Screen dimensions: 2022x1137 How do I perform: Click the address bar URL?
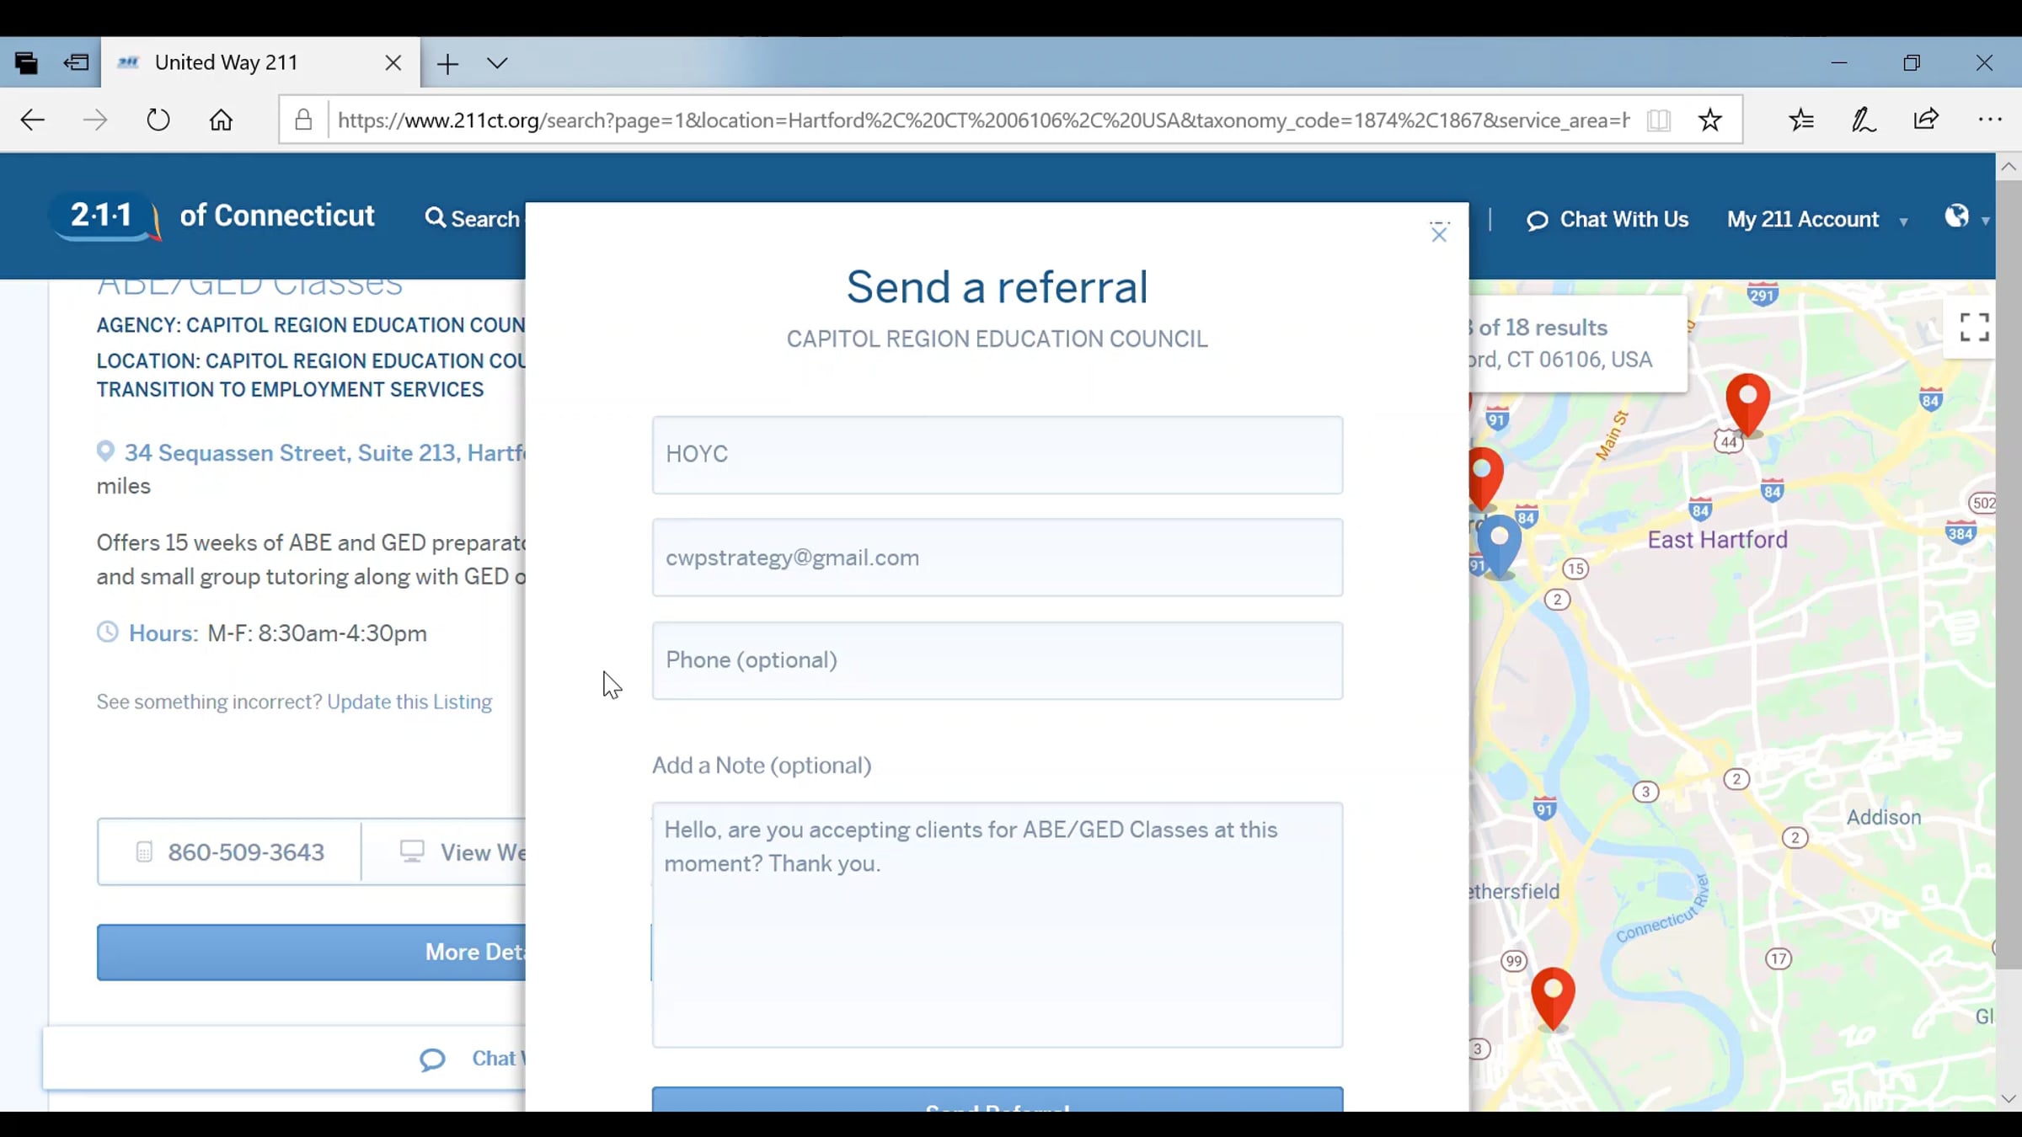click(x=984, y=120)
